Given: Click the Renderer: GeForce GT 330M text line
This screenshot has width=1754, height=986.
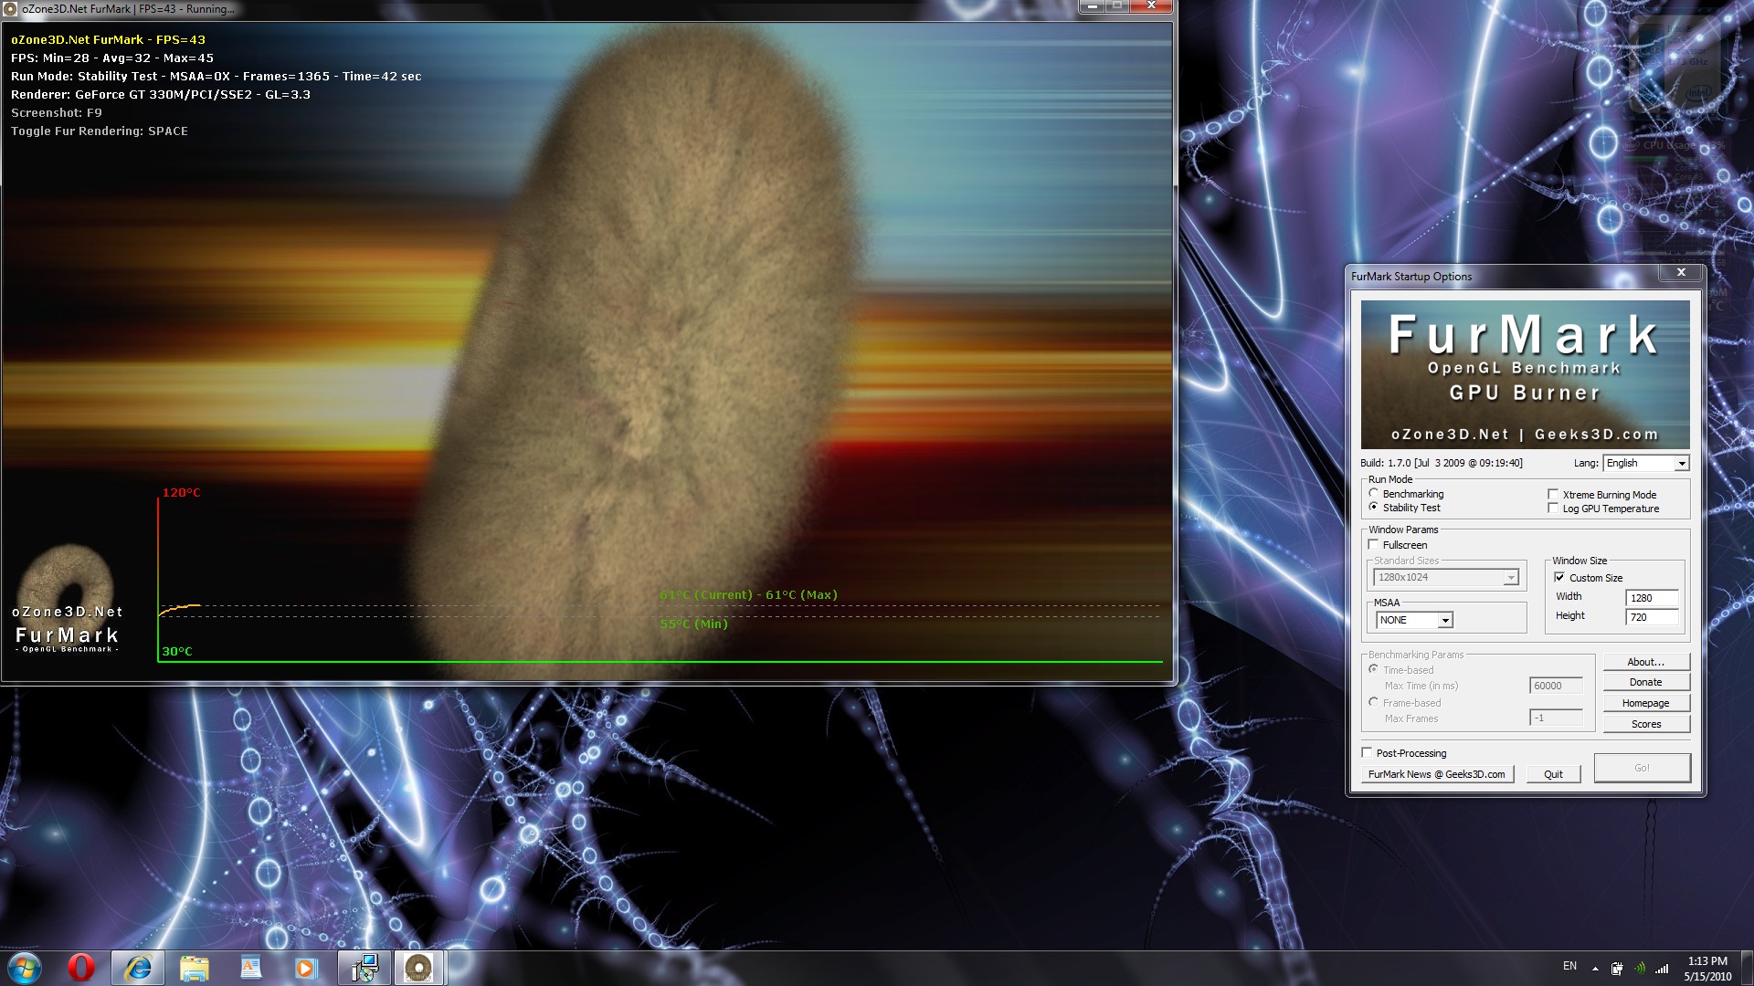Looking at the screenshot, I should pos(161,95).
